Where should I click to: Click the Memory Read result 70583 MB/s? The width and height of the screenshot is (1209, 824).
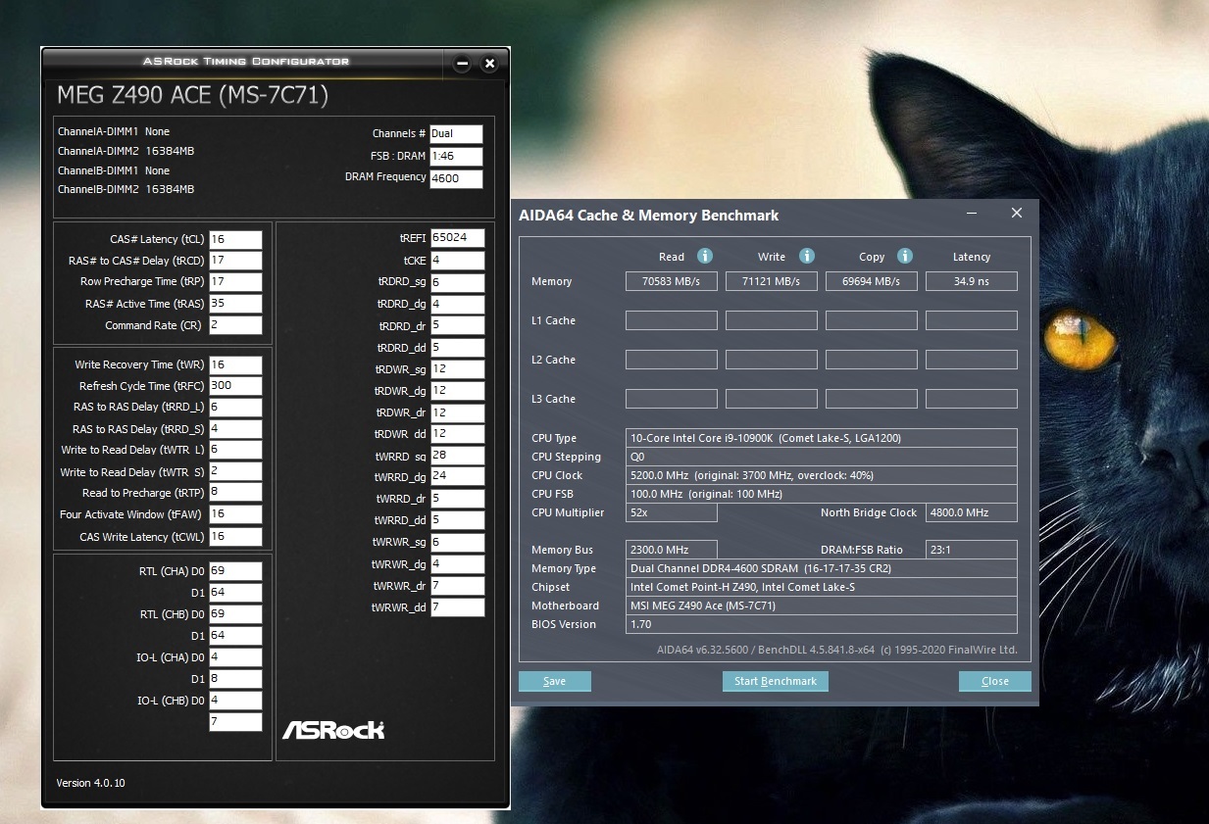click(x=672, y=281)
